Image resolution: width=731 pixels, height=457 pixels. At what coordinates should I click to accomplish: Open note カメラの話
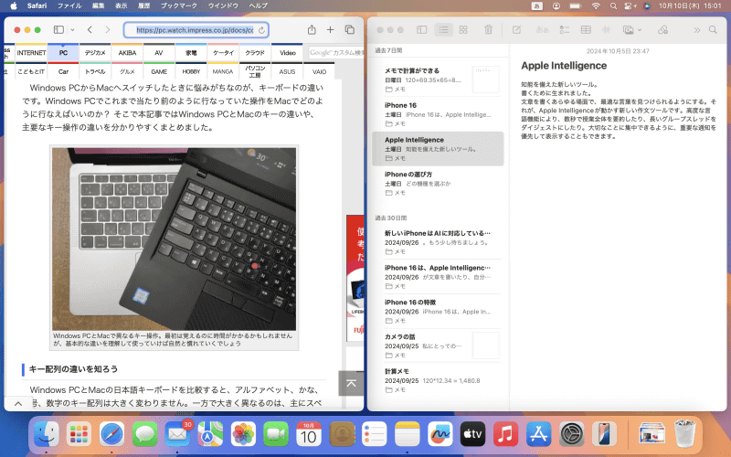point(438,345)
